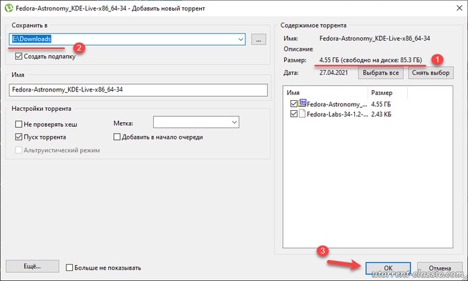Toggle the Создать подпапку checkbox
Screen dimensions: 468x281
[19, 56]
